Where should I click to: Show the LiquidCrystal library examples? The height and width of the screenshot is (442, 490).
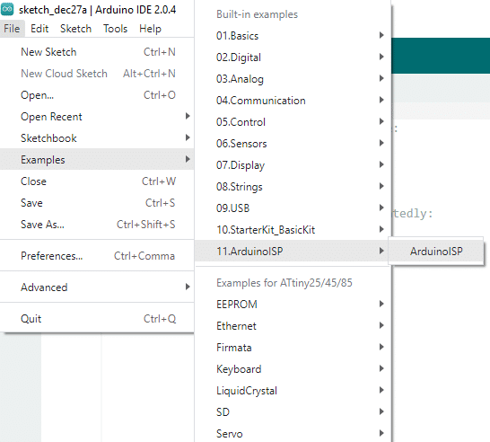click(x=293, y=391)
